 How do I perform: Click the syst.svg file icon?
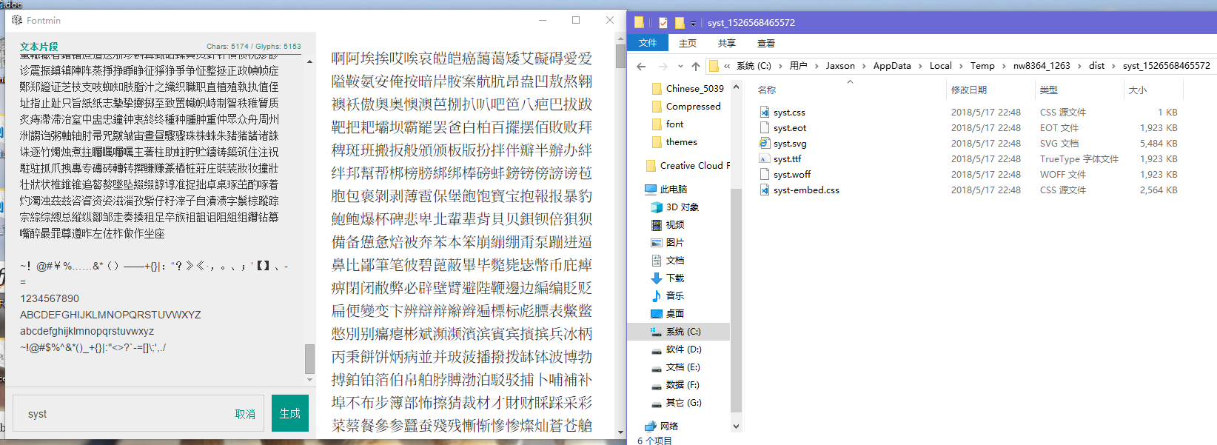tap(765, 143)
